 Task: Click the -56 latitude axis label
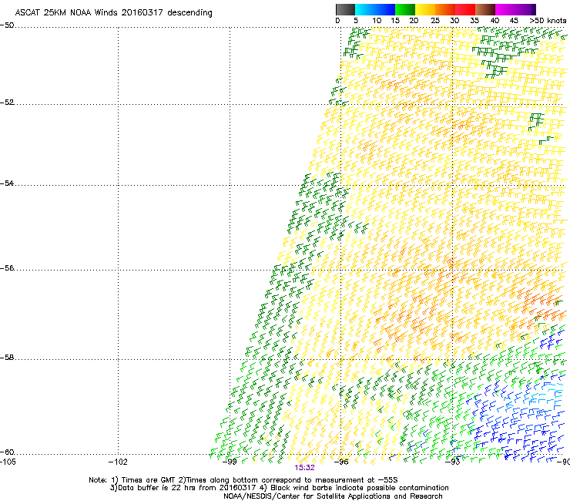7,268
